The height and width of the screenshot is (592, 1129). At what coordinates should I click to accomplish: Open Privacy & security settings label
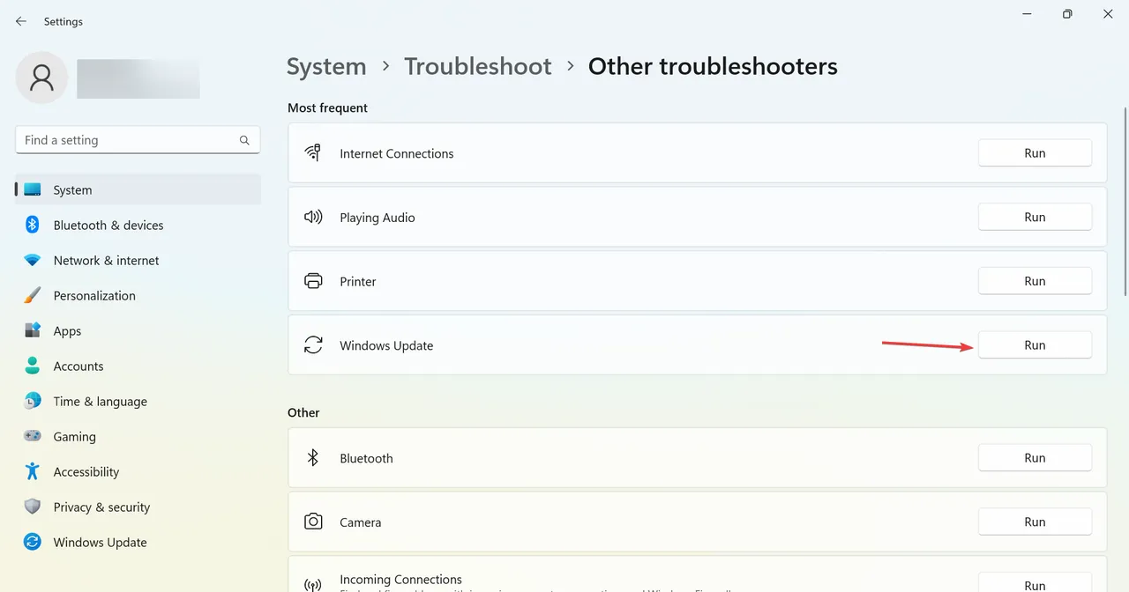101,507
